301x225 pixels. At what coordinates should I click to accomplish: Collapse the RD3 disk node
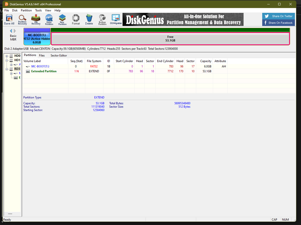(7, 69)
